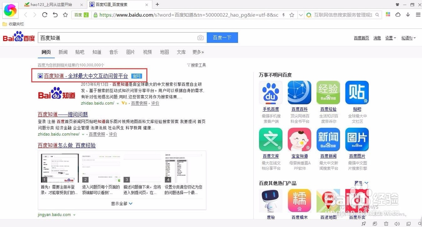Click the favorites star next to restore icon
422x227 pixels.
tap(65, 15)
